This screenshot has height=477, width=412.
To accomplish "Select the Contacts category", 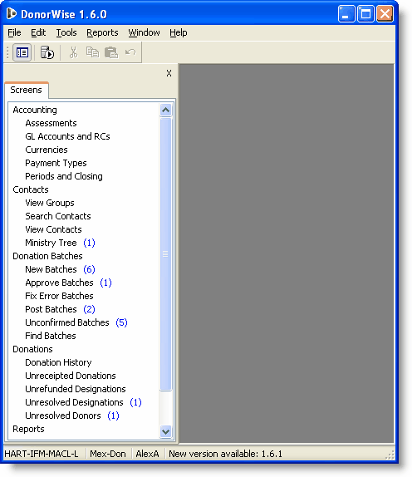I will pyautogui.click(x=31, y=189).
